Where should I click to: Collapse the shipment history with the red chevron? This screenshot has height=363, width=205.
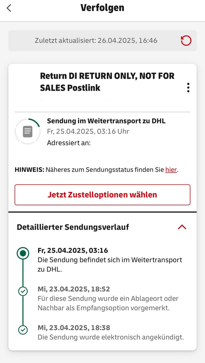[182, 227]
